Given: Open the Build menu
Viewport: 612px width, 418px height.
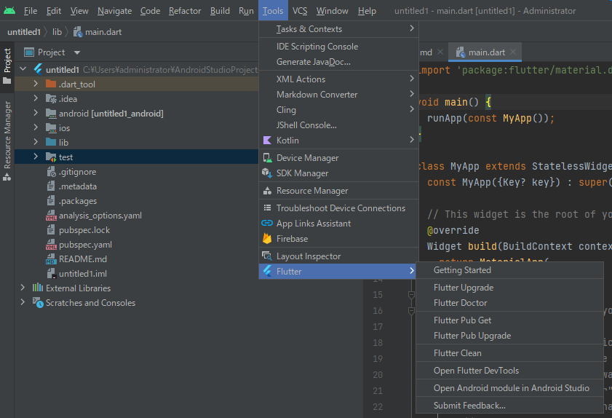Looking at the screenshot, I should tap(220, 10).
